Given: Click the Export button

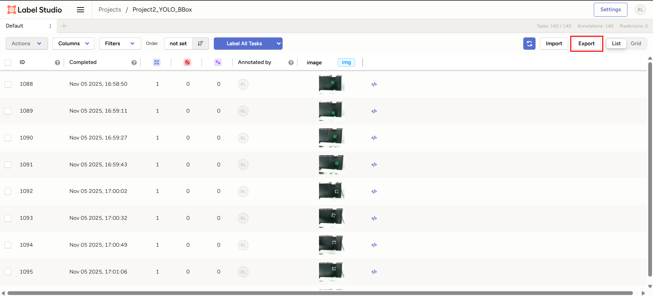Looking at the screenshot, I should click(x=586, y=44).
